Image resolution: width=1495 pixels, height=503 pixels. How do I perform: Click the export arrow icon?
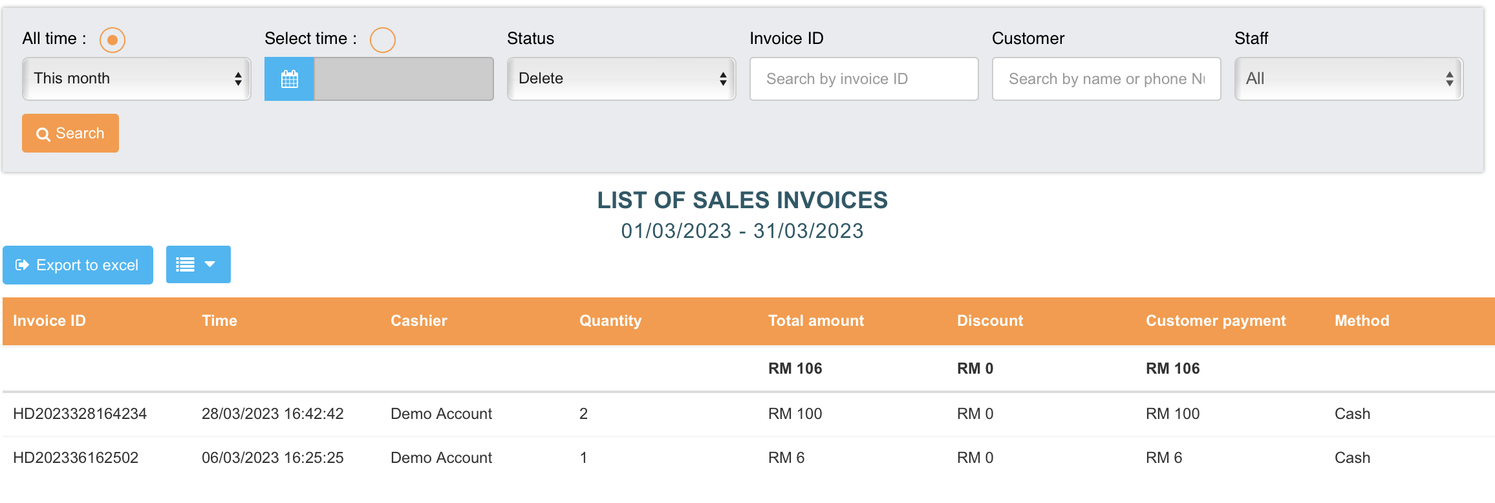click(x=22, y=265)
